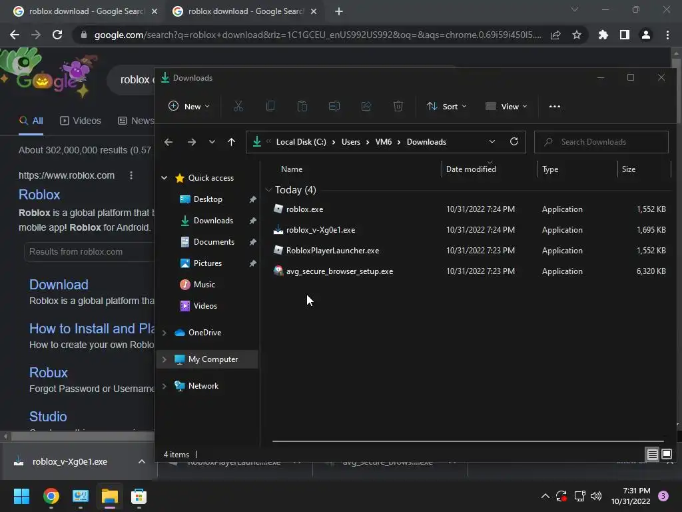
Task: Click the Search Downloads field
Action: [601, 142]
